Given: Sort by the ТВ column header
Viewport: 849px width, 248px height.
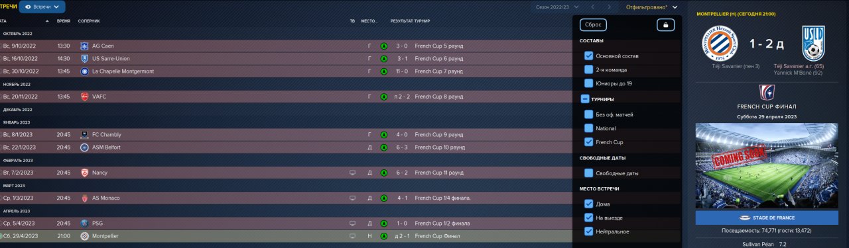Looking at the screenshot, I should pos(353,21).
